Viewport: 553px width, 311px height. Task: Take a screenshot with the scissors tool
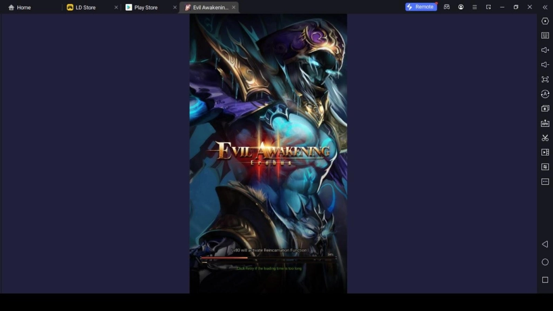coord(544,138)
